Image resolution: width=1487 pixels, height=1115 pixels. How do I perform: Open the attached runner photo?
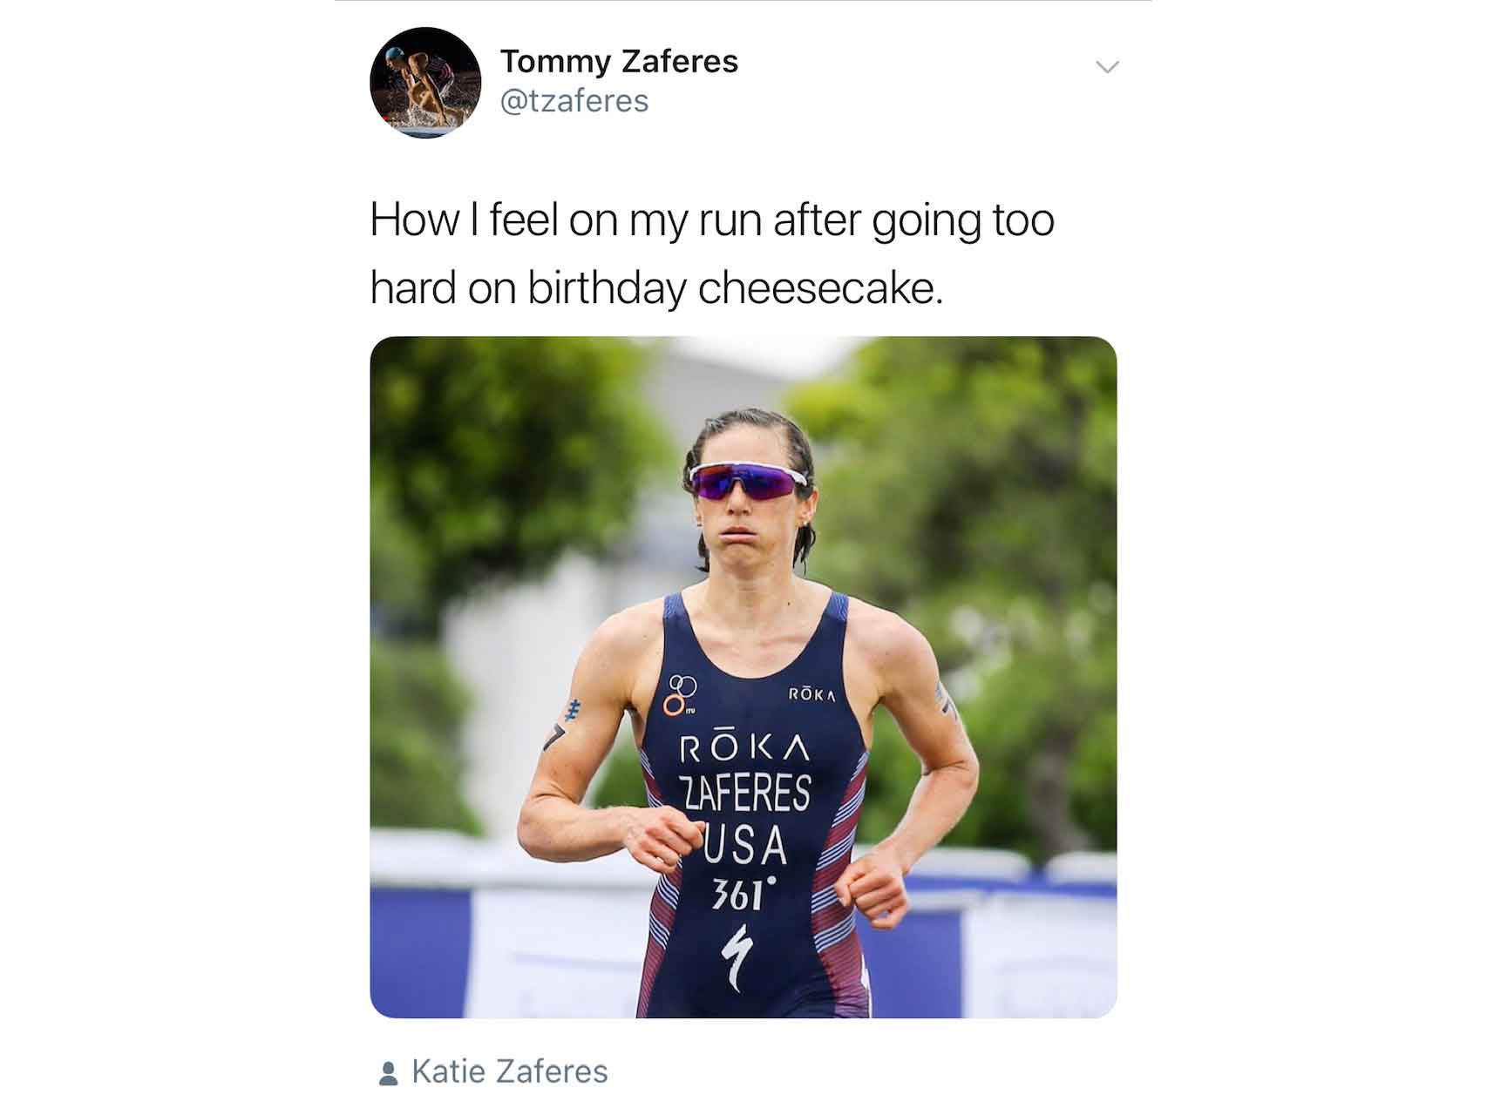click(743, 677)
